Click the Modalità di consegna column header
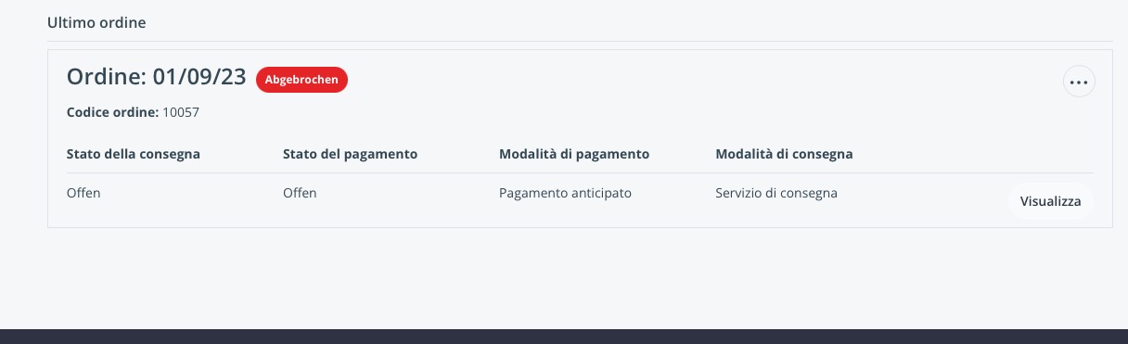 click(784, 153)
